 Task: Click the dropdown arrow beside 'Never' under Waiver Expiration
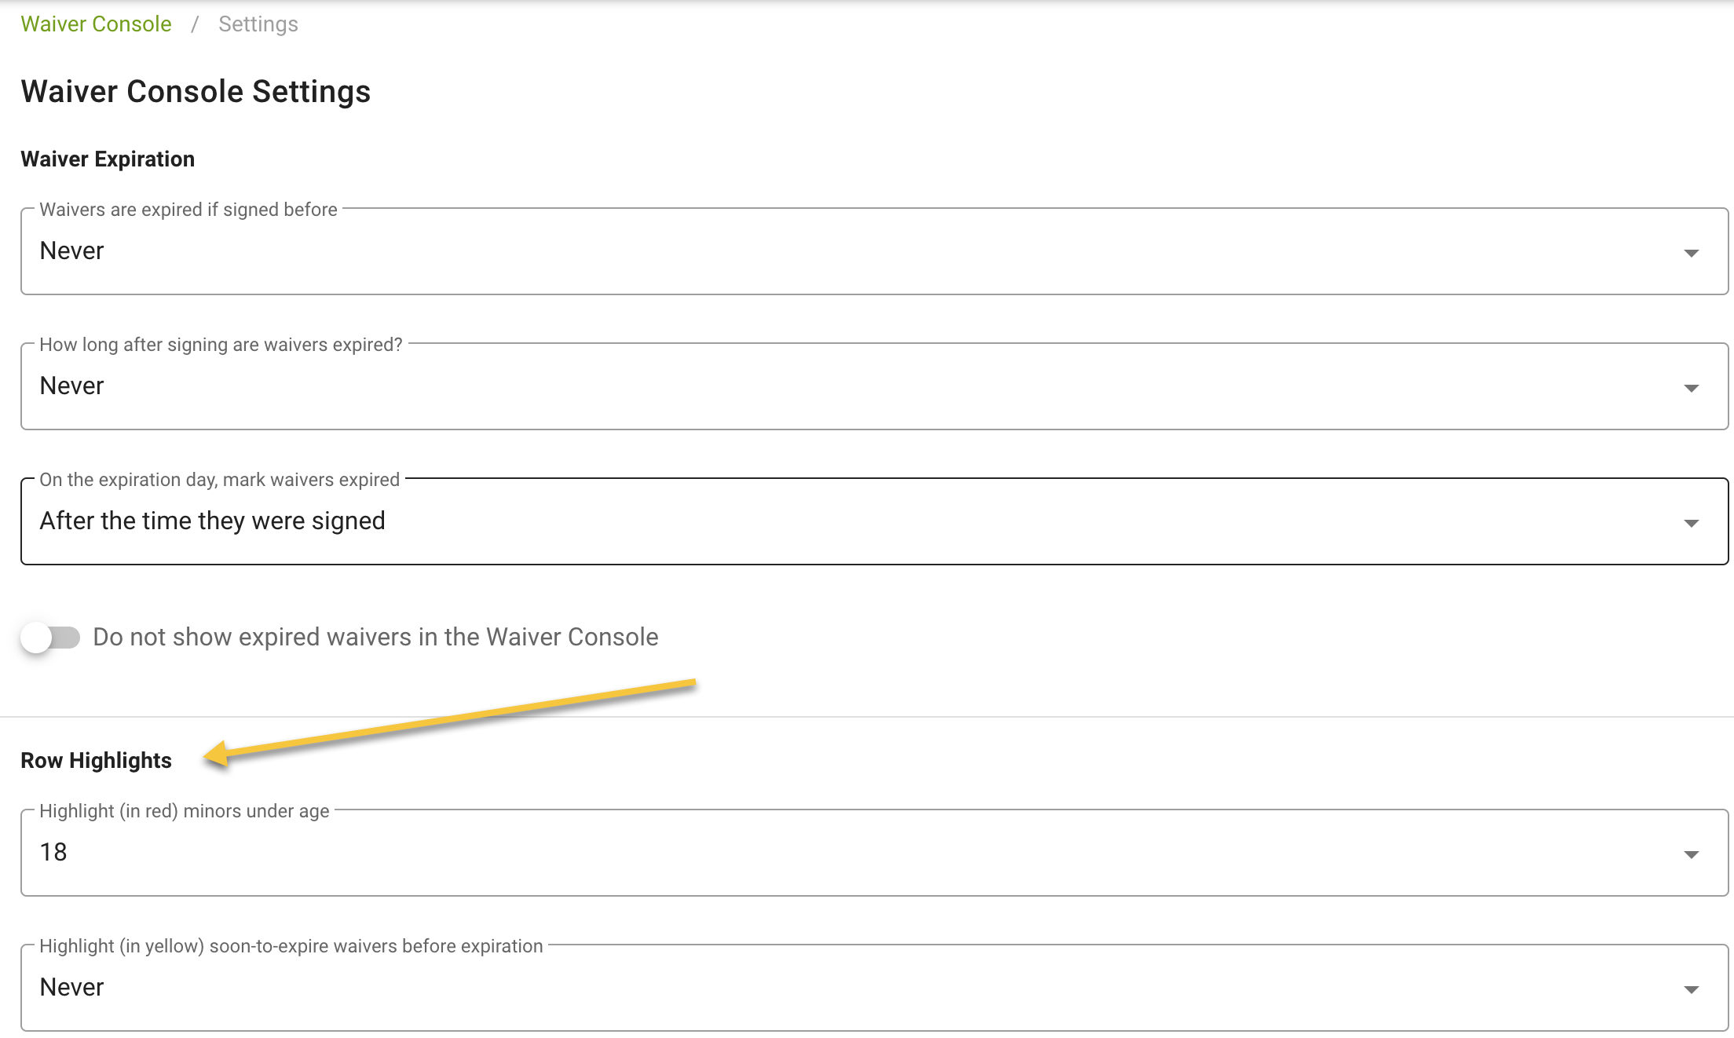click(1691, 251)
